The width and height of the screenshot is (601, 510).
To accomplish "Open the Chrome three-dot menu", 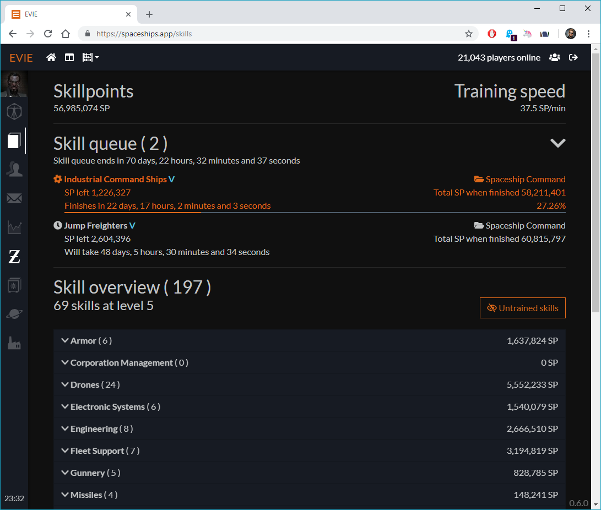I will point(588,34).
